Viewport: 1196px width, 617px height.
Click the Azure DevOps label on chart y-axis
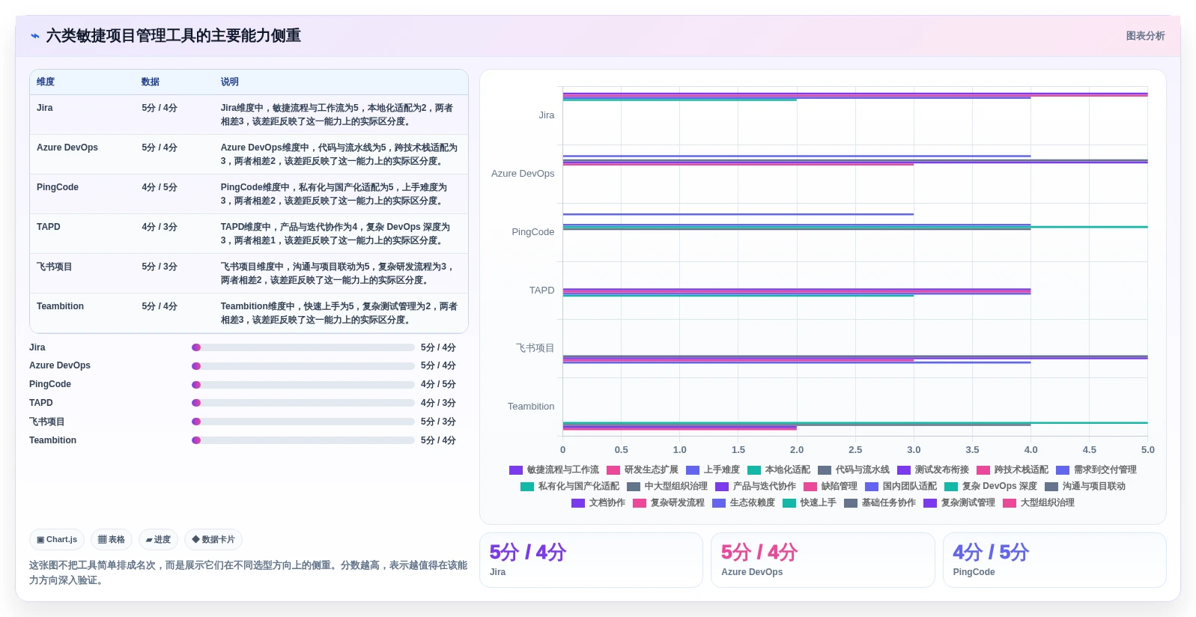pyautogui.click(x=523, y=174)
